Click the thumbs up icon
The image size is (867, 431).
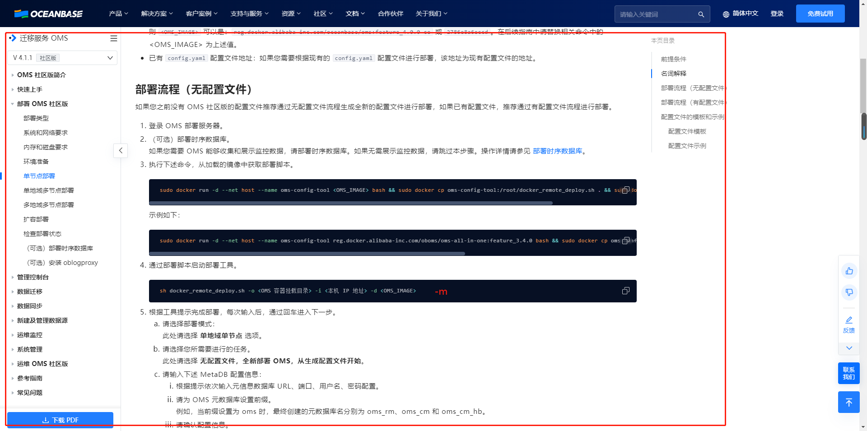tap(849, 271)
